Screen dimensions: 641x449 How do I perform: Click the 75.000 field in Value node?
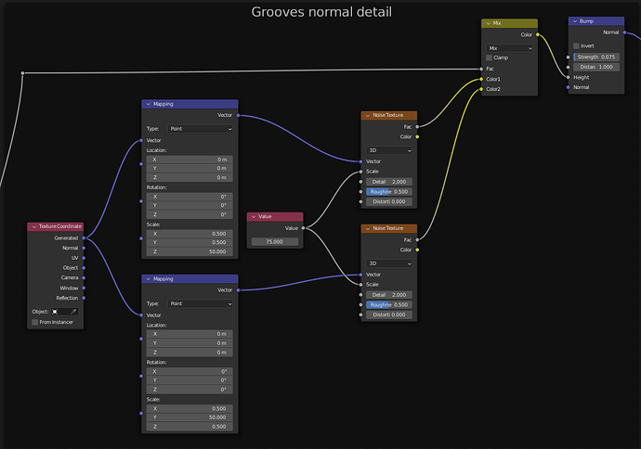pos(275,241)
